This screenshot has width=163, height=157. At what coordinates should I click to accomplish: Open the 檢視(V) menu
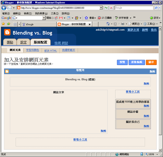pyautogui.click(x=28, y=13)
